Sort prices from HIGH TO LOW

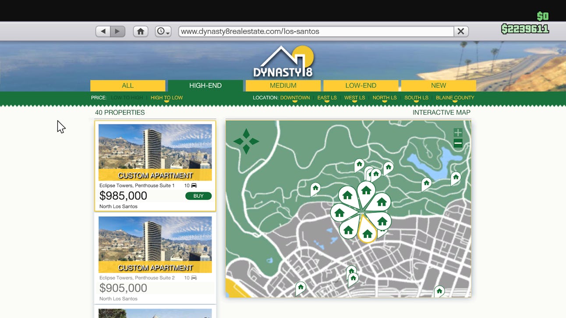click(166, 98)
